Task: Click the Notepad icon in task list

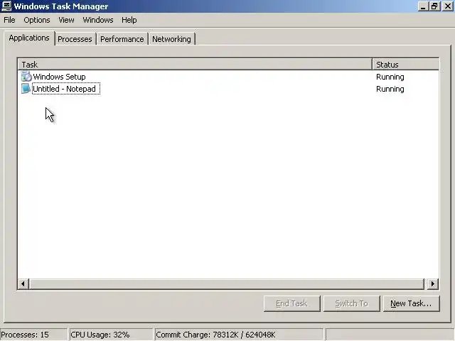Action: click(x=26, y=89)
